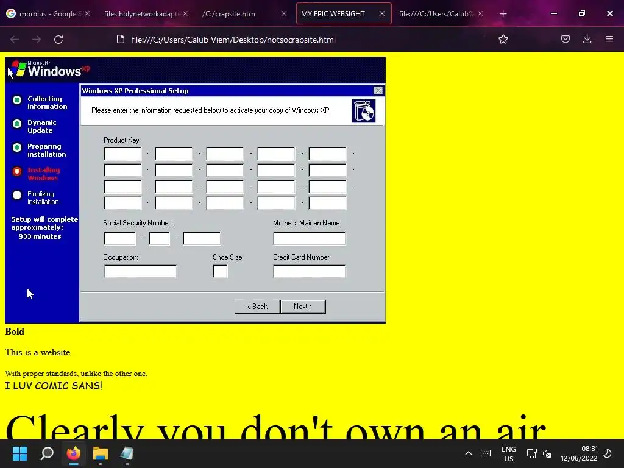Click the notepad app taskbar icon
The image size is (624, 468).
pyautogui.click(x=127, y=453)
